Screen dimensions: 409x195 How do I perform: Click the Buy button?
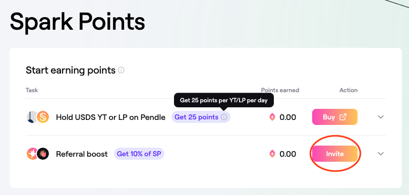click(x=335, y=117)
